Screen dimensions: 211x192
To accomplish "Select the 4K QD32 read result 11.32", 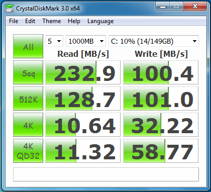I will click(83, 151).
